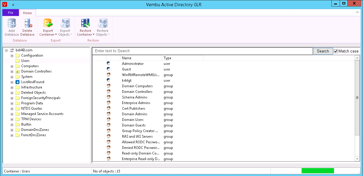The width and height of the screenshot is (363, 176).
Task: Select the Read-only Domain Co... row
Action: pos(224,153)
